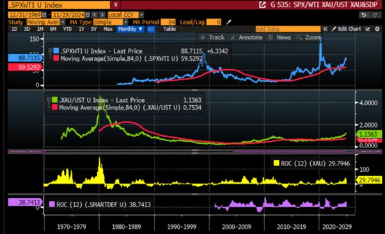
Task: Shift the date range back with left arrow
Action: tap(95, 15)
